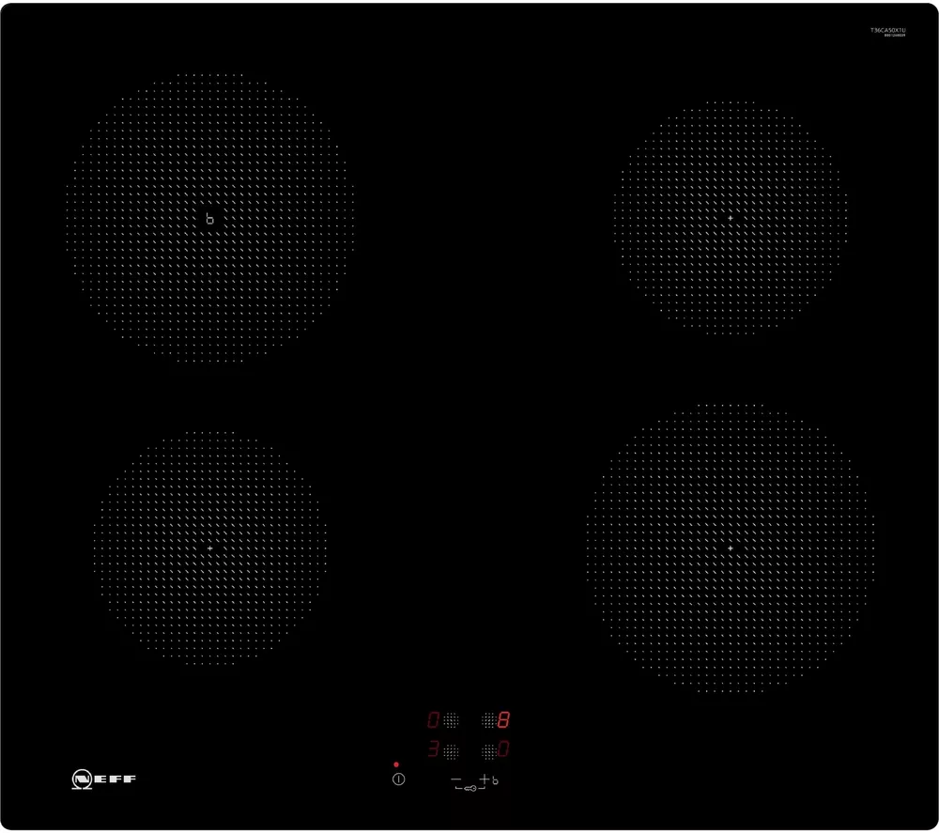Image resolution: width=939 pixels, height=833 pixels.
Task: Tap the heat display showing 8
Action: pyautogui.click(x=504, y=720)
